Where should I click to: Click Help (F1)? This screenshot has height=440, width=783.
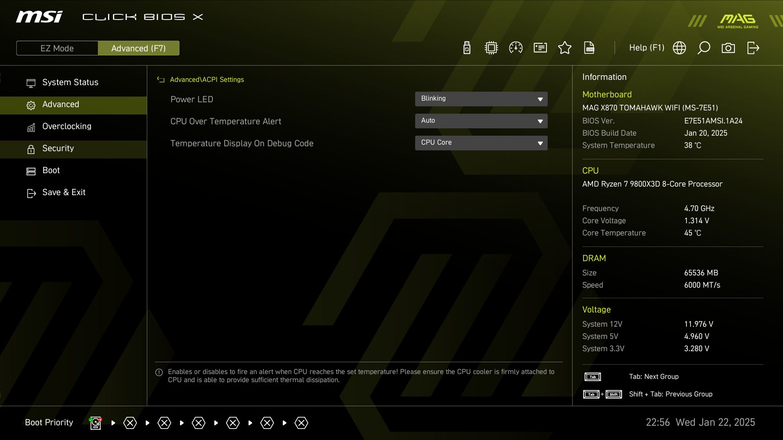(647, 48)
